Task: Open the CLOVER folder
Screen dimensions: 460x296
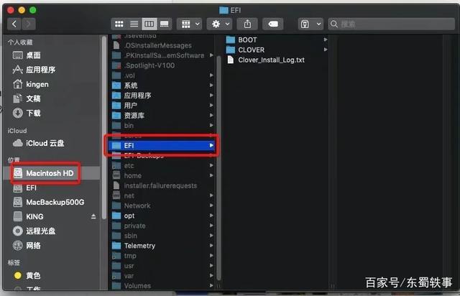Action: 251,50
